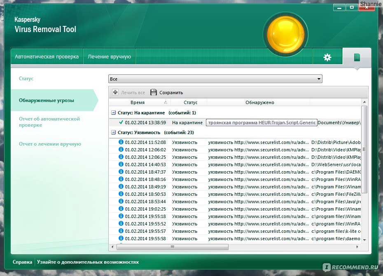The width and height of the screenshot is (383, 276).
Task: Select the HEUR:Trojan.Script.Generic detection cell
Action: click(262, 123)
